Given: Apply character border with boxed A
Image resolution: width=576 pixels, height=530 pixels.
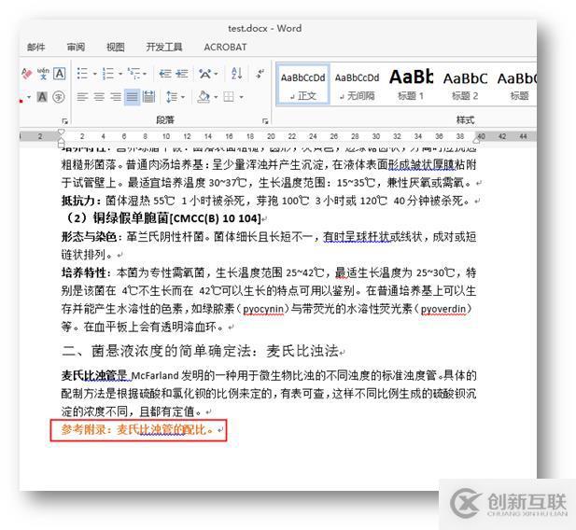Looking at the screenshot, I should click(60, 74).
